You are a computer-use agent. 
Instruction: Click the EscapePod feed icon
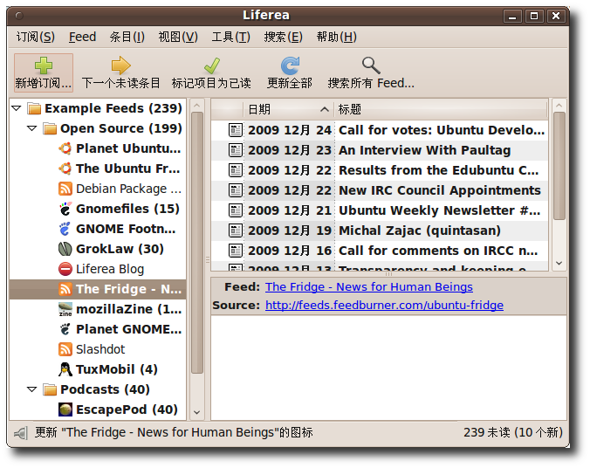[65, 409]
